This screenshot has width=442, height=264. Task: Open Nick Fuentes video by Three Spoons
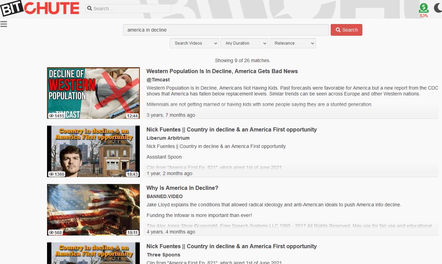point(231,246)
